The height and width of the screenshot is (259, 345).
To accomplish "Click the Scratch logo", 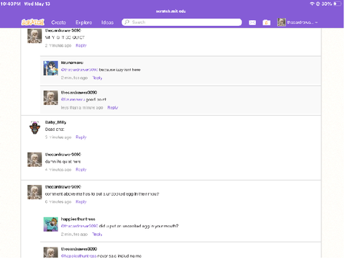I will pos(33,22).
